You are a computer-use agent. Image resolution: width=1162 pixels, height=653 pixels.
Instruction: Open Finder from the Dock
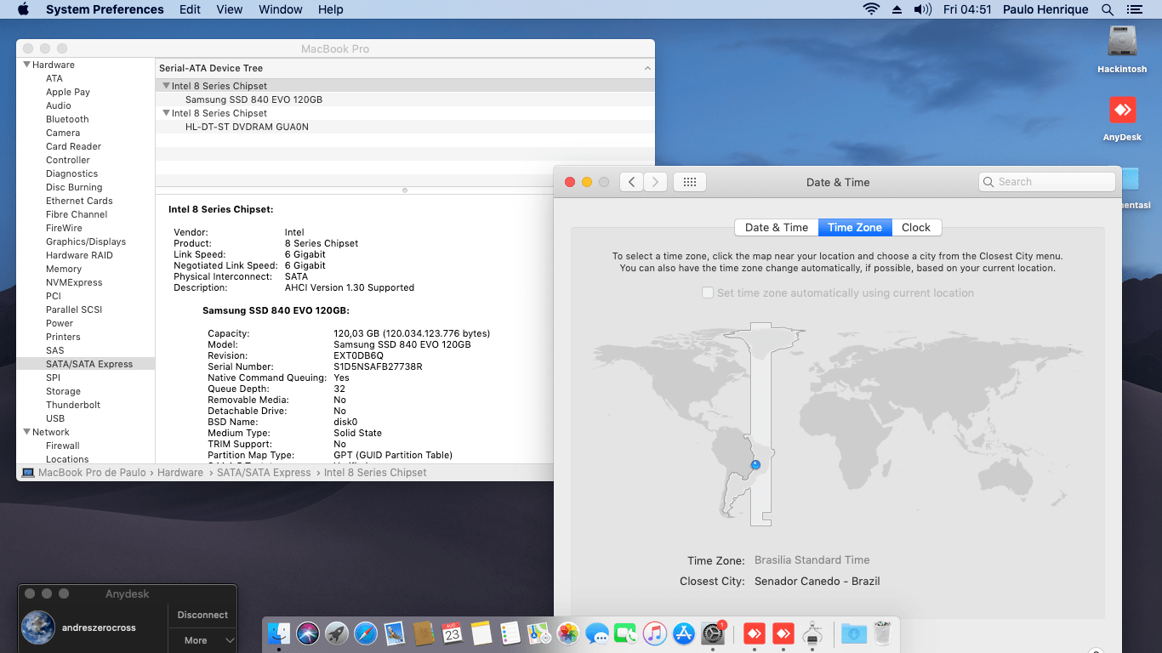279,633
